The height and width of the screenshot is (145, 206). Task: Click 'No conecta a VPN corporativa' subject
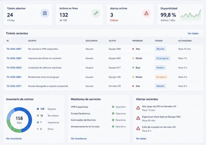point(43,49)
